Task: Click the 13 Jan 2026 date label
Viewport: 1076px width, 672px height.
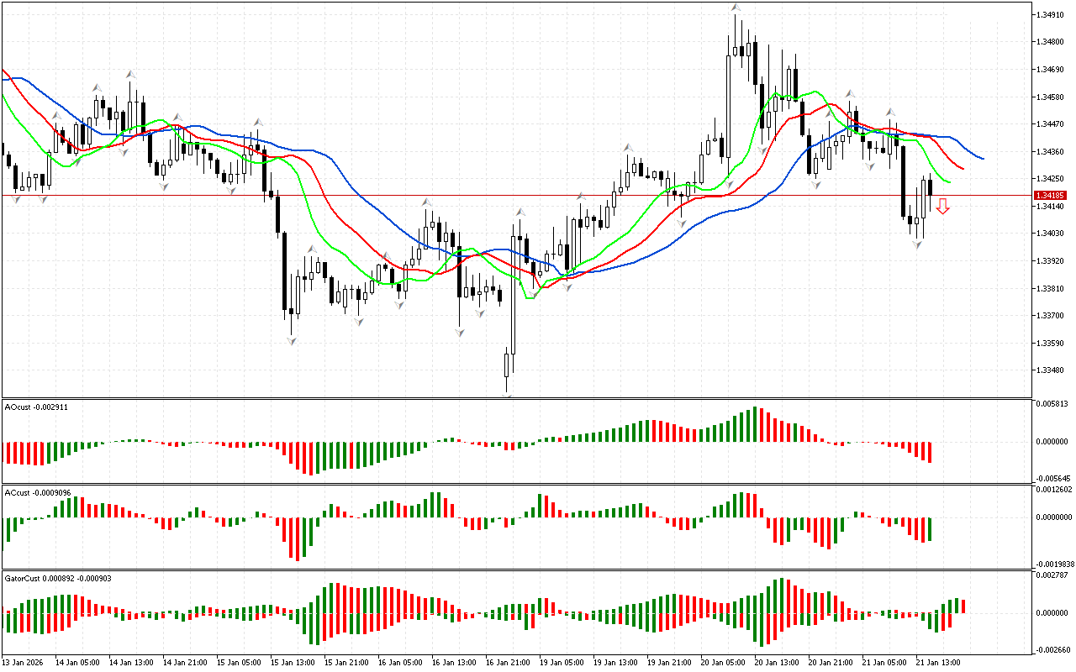Action: (24, 662)
